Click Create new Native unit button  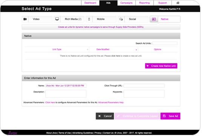click(x=161, y=66)
